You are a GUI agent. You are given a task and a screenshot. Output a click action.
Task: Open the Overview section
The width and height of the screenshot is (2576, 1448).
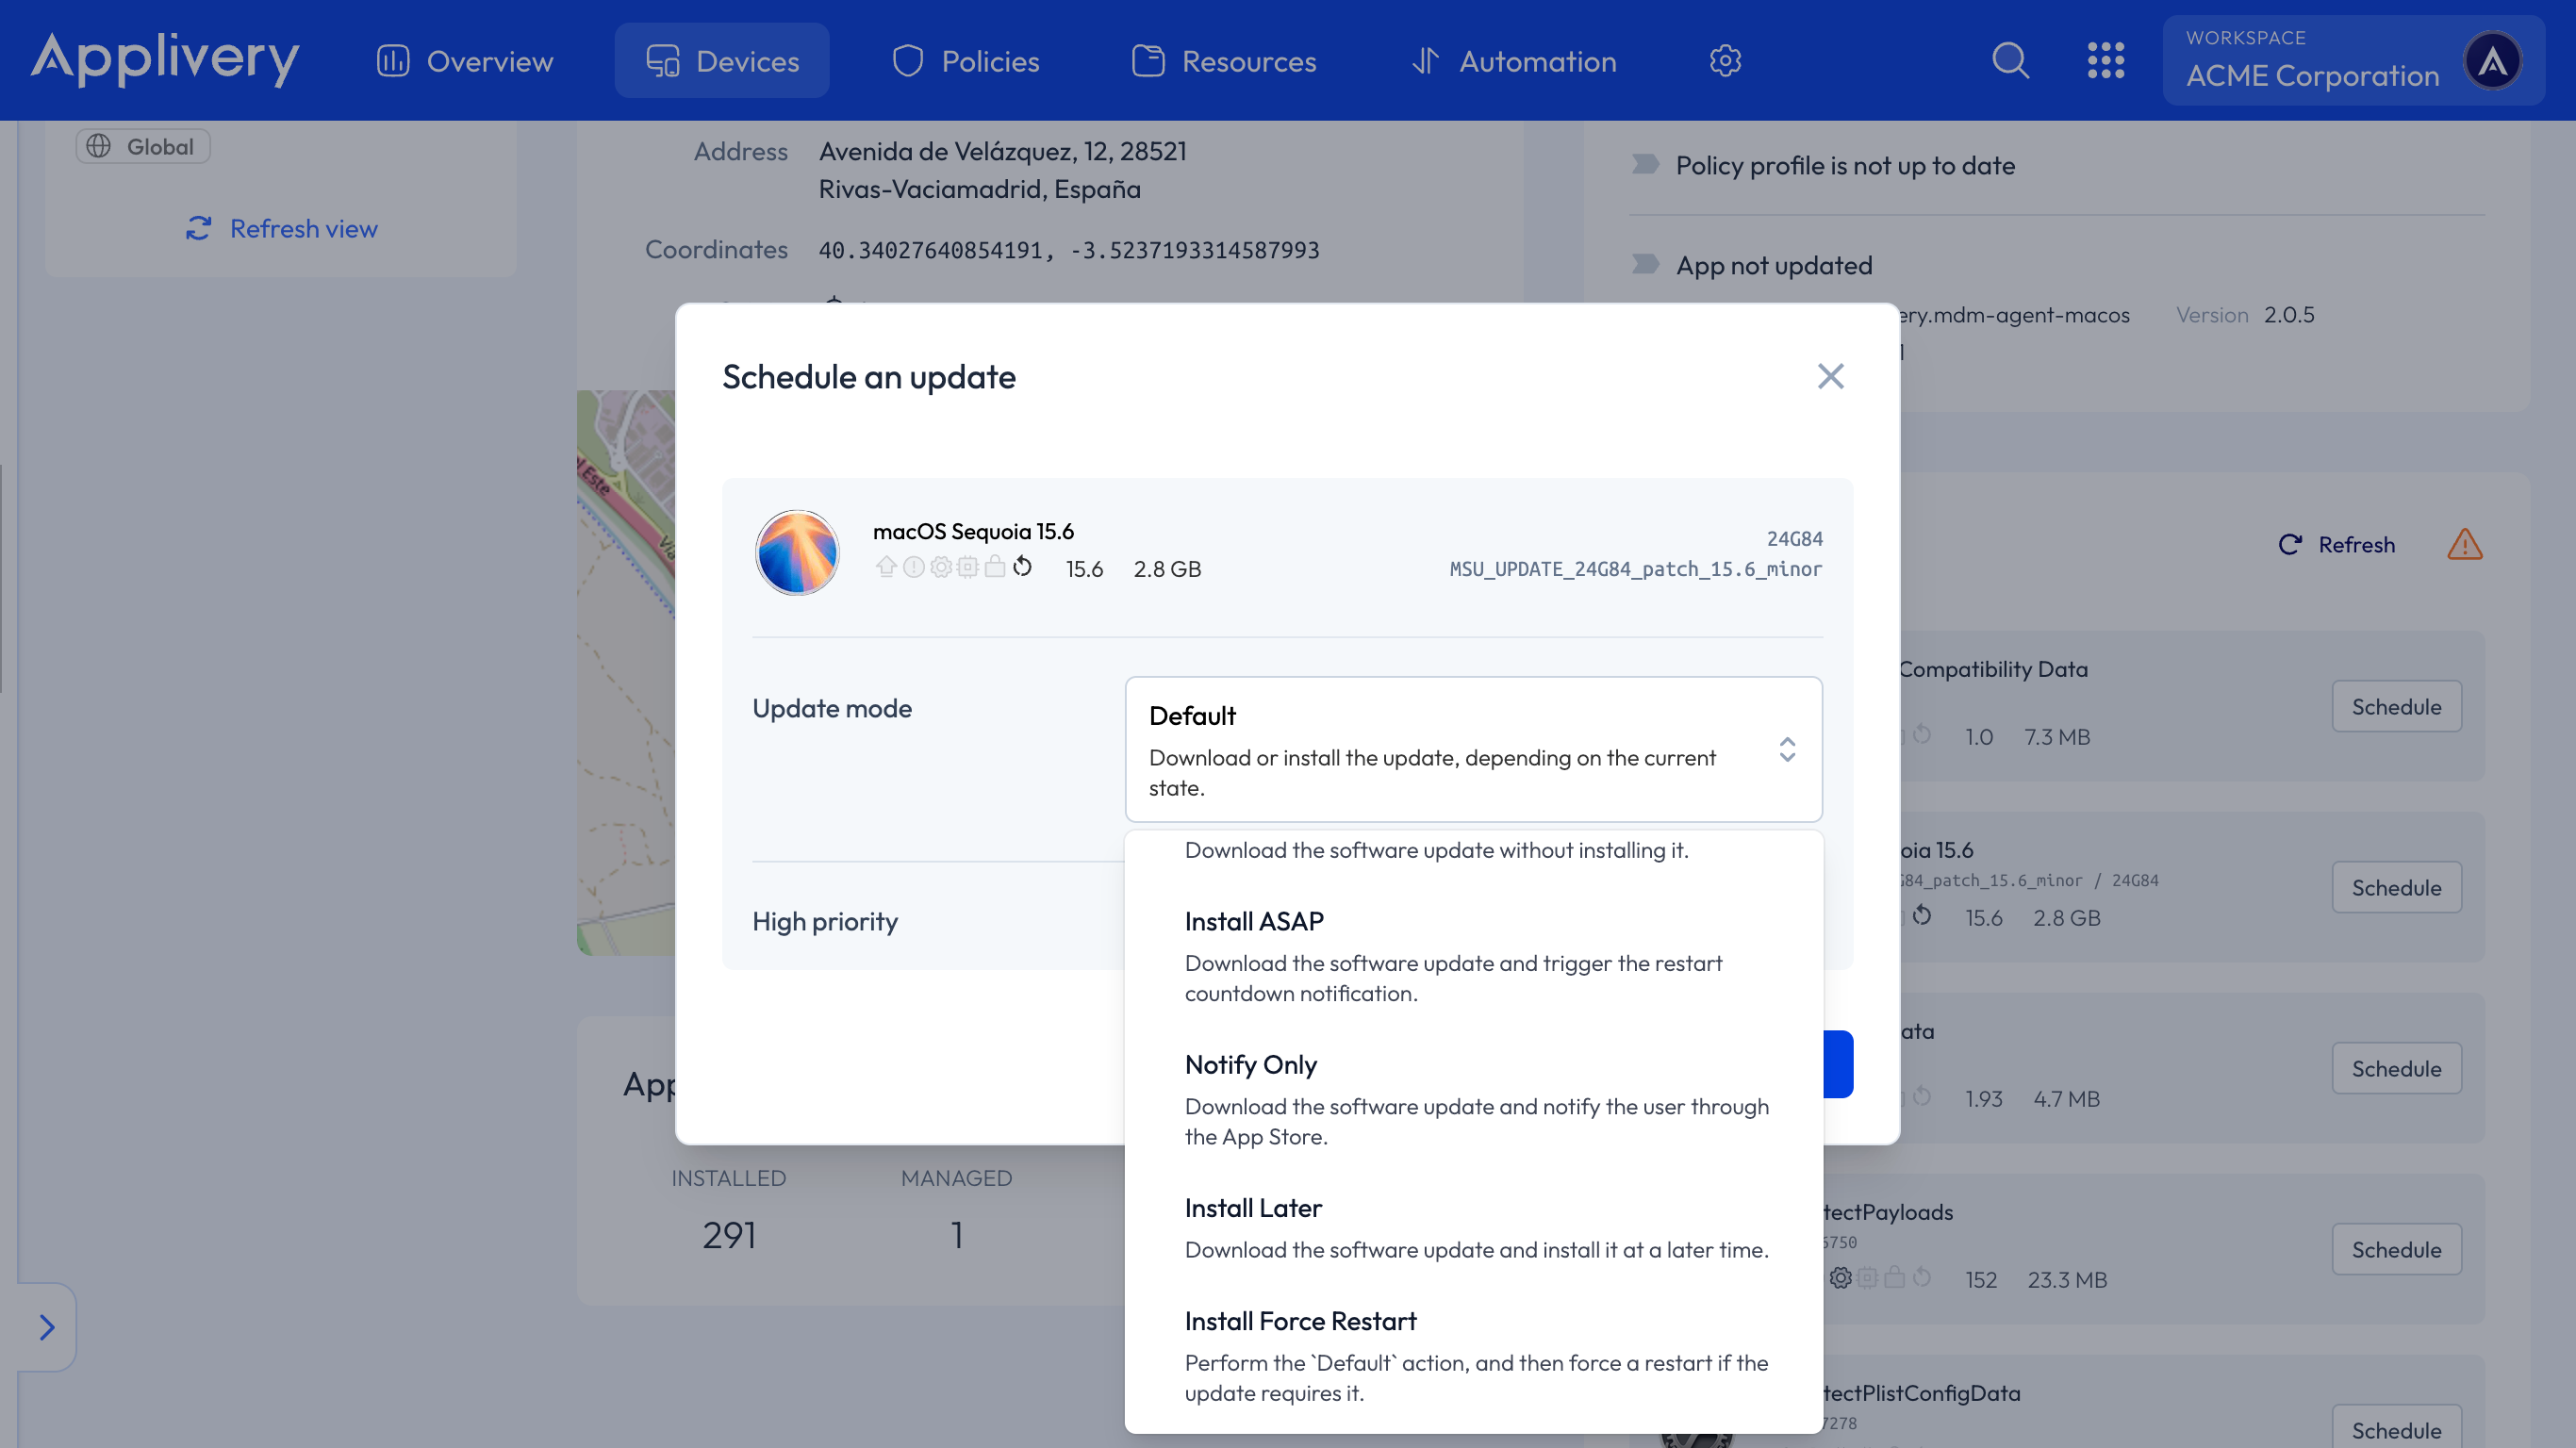tap(465, 61)
